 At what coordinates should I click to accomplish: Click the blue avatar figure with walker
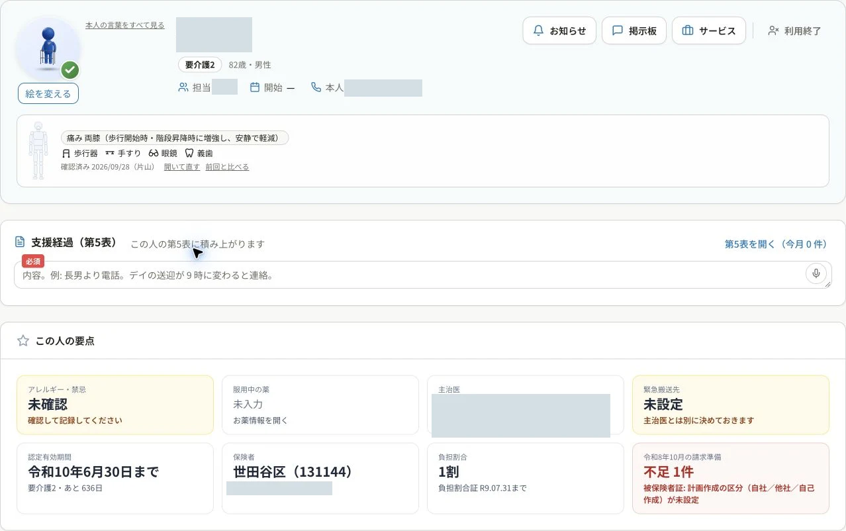(x=48, y=46)
